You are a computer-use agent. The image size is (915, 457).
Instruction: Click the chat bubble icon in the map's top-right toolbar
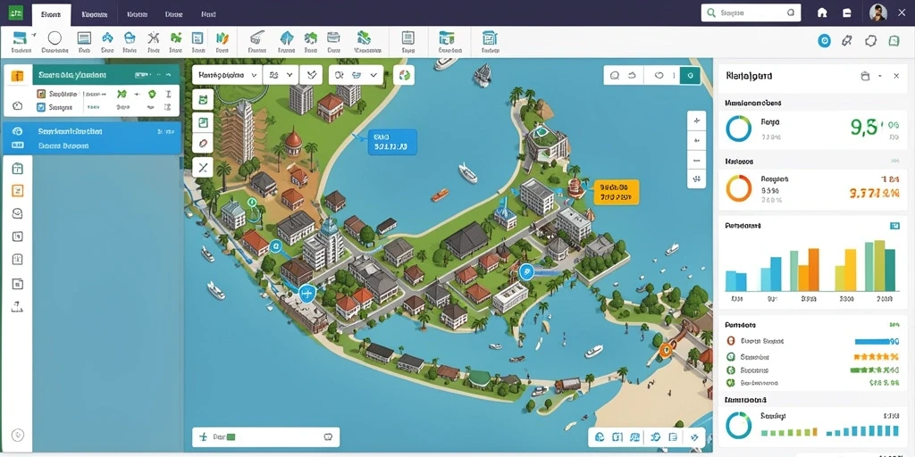point(614,75)
